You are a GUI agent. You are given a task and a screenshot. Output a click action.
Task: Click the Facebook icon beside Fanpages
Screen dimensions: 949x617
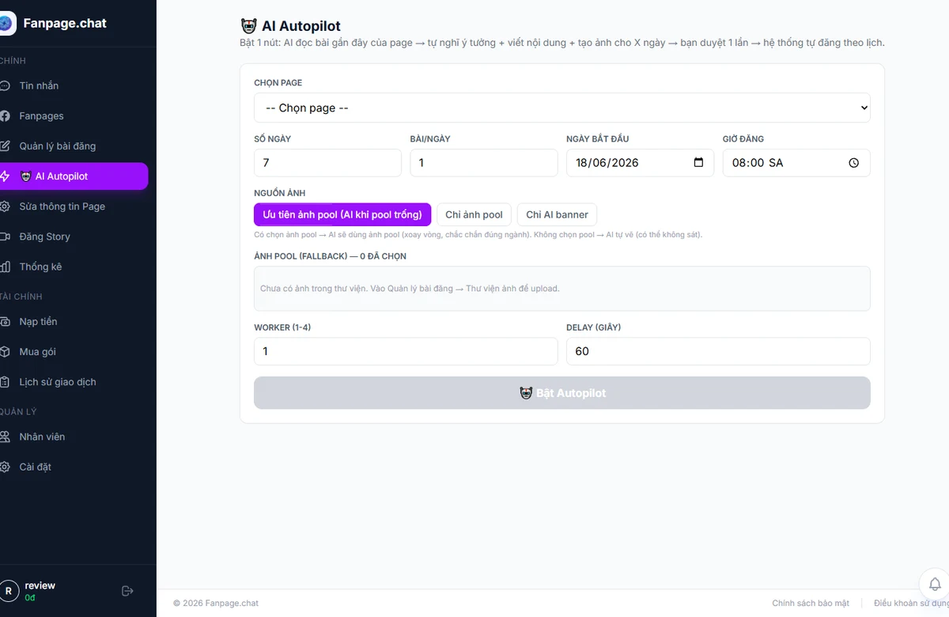5,116
